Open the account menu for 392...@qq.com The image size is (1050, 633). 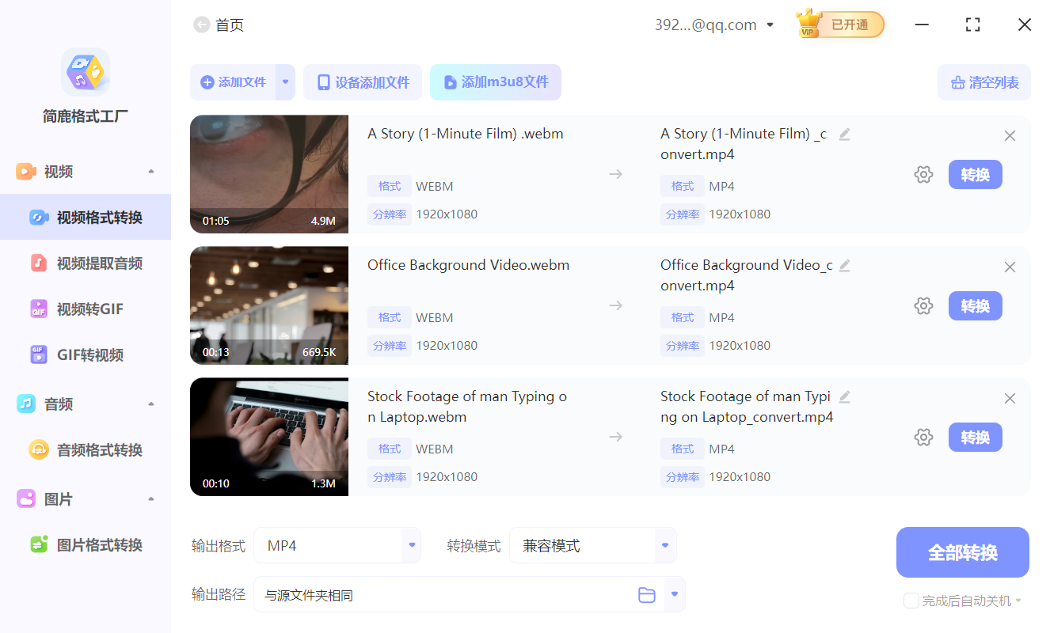769,25
